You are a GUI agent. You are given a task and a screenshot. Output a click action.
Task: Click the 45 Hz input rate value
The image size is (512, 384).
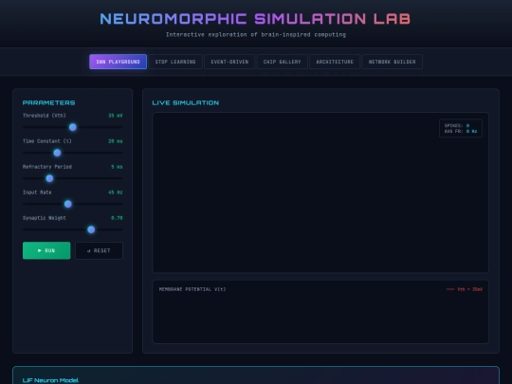pyautogui.click(x=116, y=192)
